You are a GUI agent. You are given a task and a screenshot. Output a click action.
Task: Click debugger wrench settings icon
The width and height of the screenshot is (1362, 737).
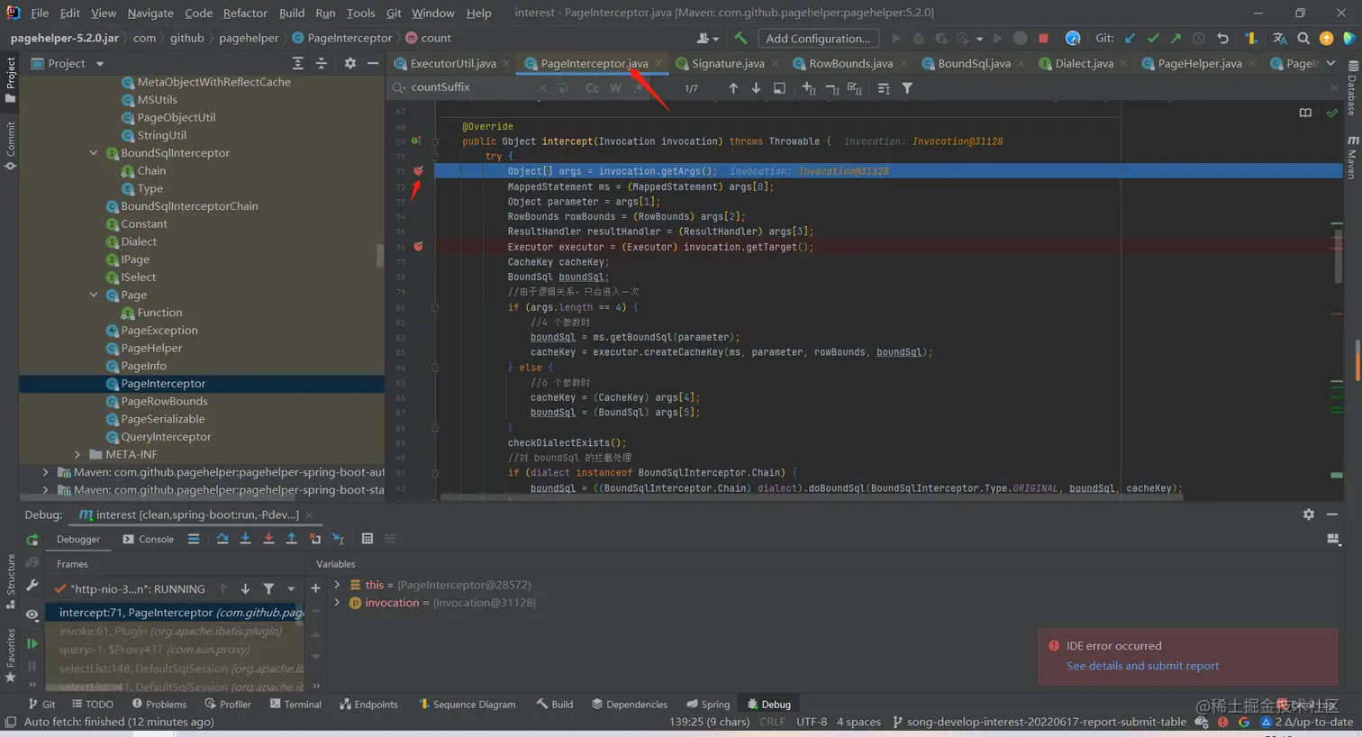32,587
